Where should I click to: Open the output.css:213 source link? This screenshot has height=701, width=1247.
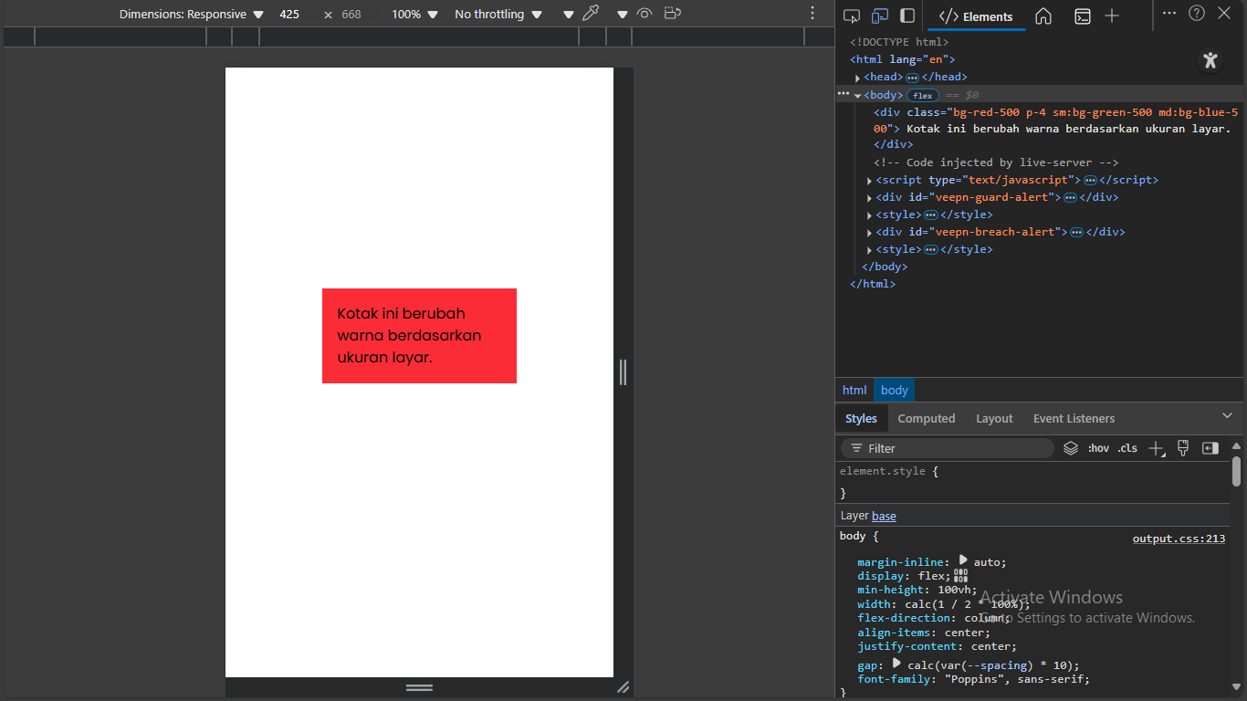coord(1179,539)
